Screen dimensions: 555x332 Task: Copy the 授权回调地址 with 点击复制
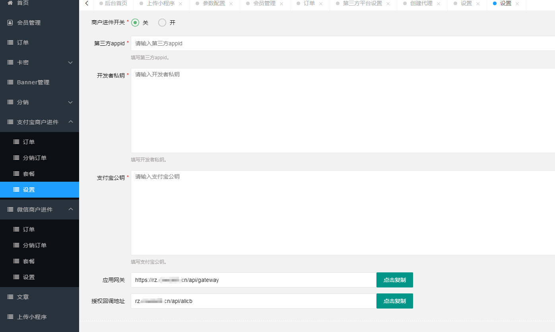tap(394, 301)
